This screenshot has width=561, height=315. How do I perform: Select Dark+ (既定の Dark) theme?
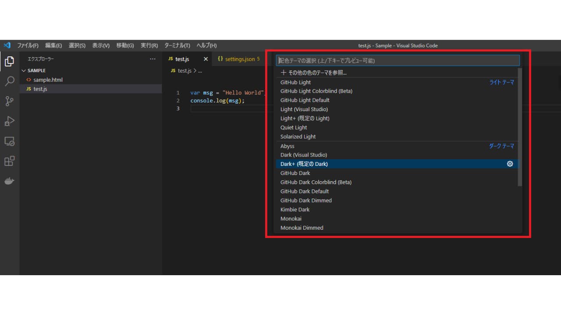397,164
